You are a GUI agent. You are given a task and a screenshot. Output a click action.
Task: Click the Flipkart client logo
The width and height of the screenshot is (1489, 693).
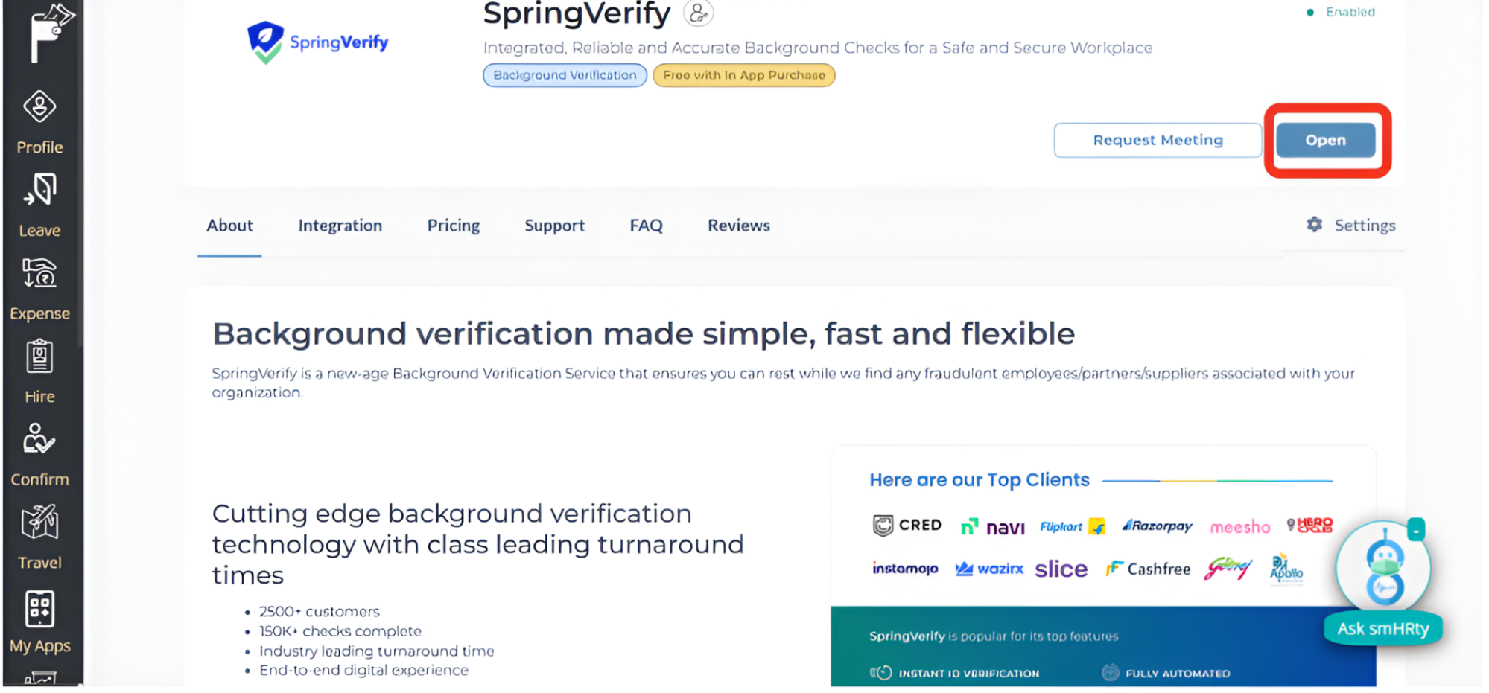coord(1072,526)
